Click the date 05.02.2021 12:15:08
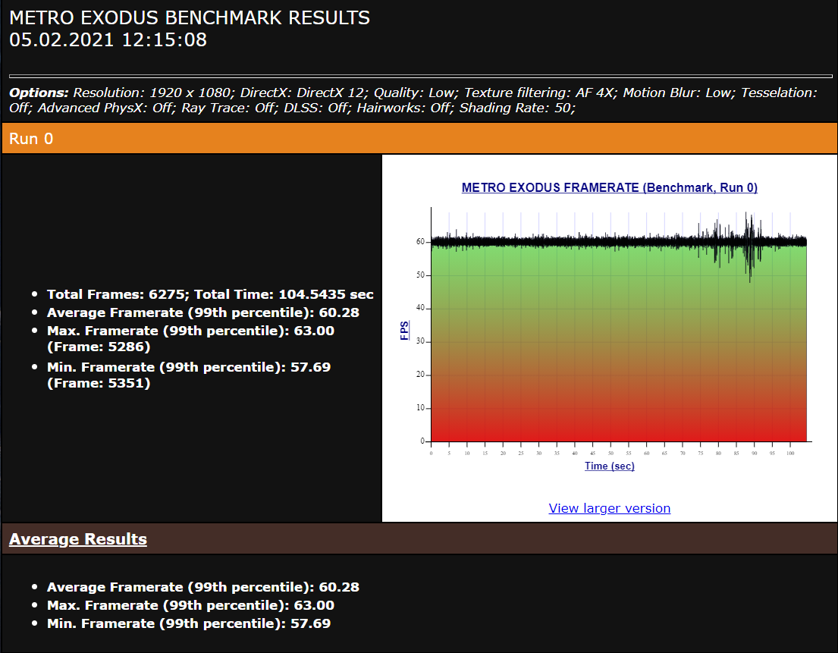The height and width of the screenshot is (653, 838). point(108,39)
